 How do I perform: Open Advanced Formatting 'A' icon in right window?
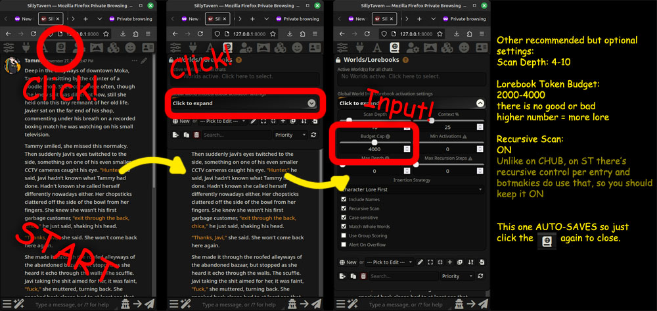click(376, 47)
